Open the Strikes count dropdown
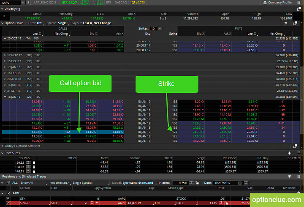Screen dimensions: 304x207 point(160,28)
